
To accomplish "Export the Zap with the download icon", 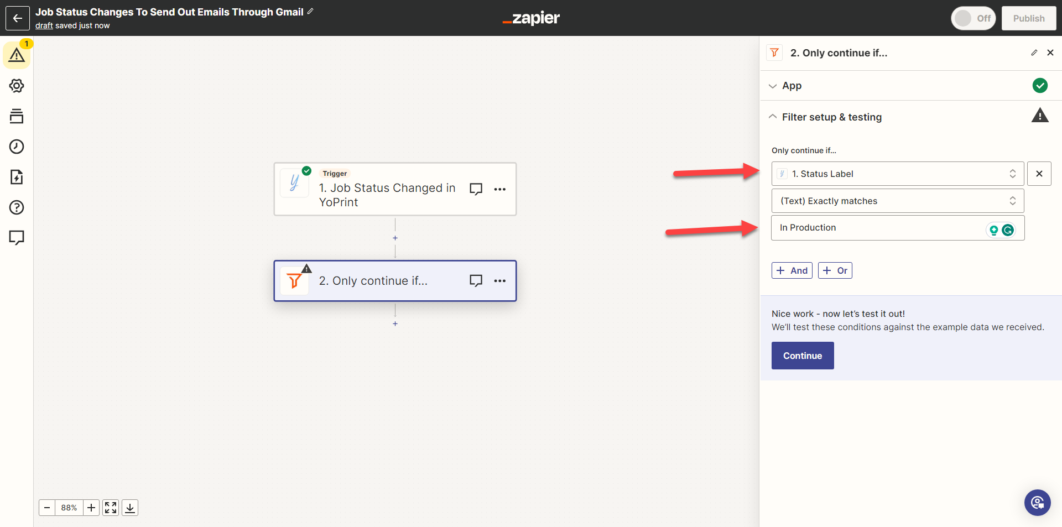I will (130, 508).
